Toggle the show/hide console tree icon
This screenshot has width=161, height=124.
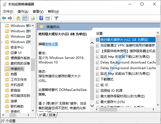pyautogui.click(x=25, y=18)
